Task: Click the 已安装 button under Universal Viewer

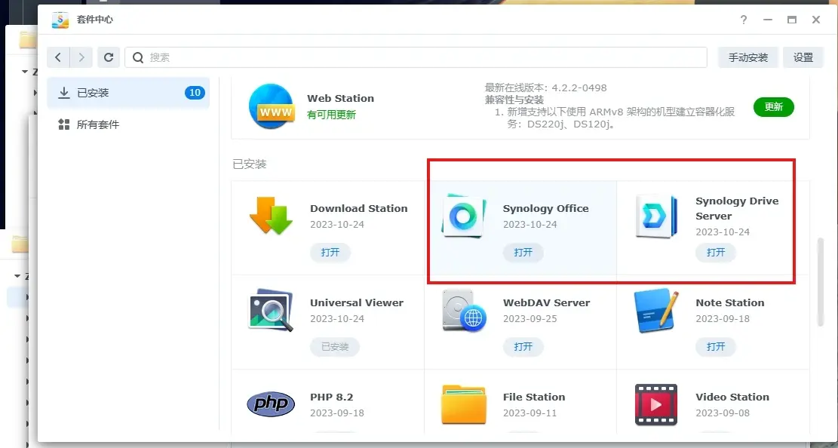Action: [335, 347]
